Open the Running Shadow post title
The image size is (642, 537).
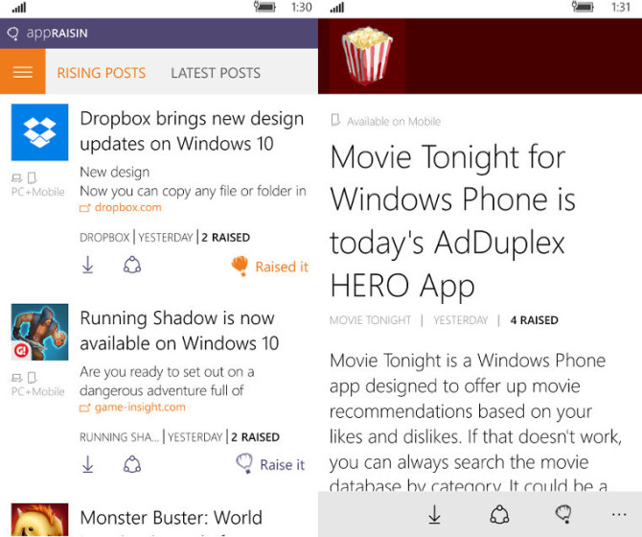click(179, 331)
